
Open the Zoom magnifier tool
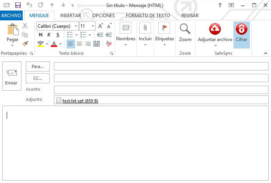185,30
